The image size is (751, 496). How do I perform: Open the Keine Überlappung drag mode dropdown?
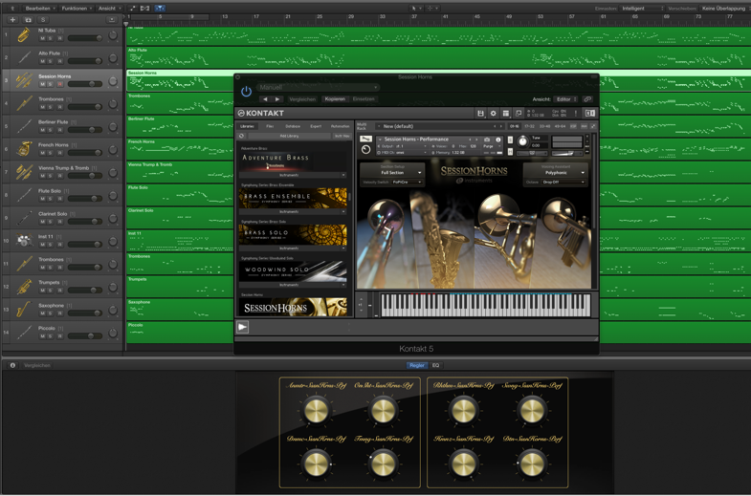click(723, 9)
